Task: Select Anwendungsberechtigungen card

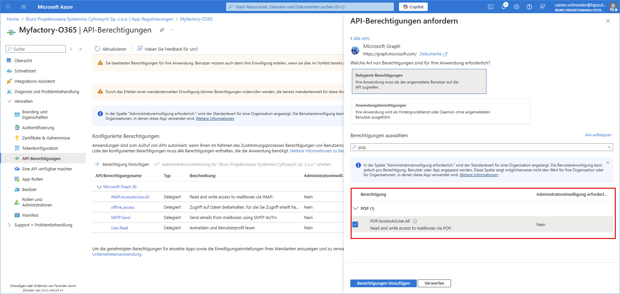Action: click(x=441, y=111)
